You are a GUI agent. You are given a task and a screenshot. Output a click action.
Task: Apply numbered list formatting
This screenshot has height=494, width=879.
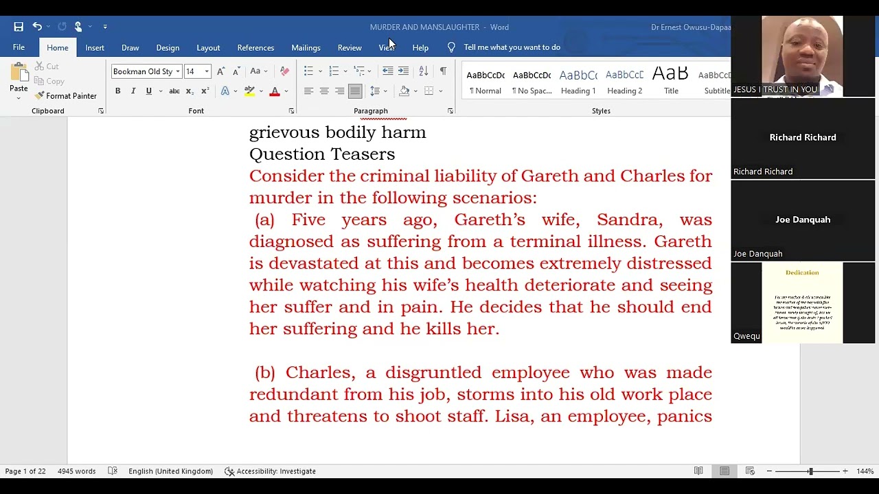(x=334, y=71)
